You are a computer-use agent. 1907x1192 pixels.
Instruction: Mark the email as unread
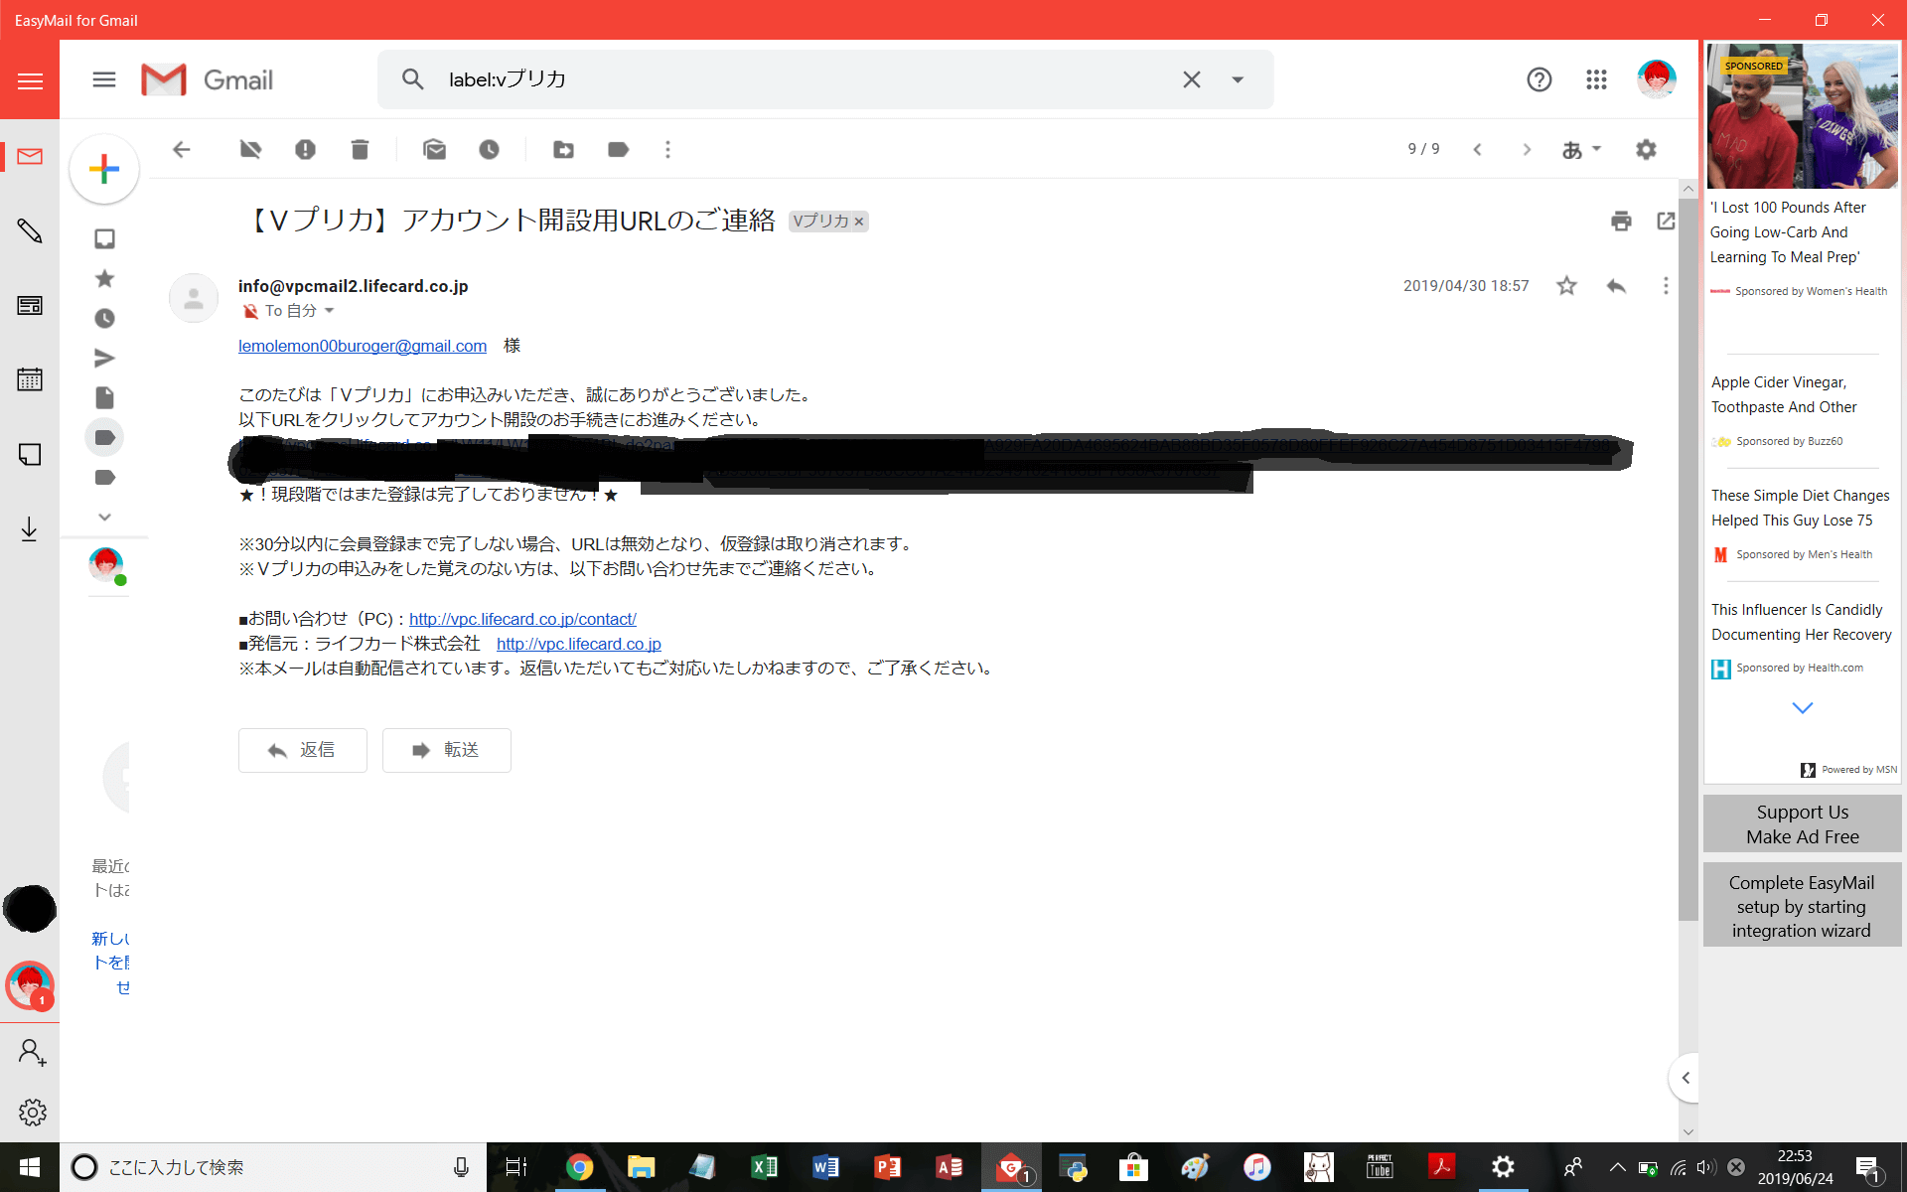pos(434,149)
